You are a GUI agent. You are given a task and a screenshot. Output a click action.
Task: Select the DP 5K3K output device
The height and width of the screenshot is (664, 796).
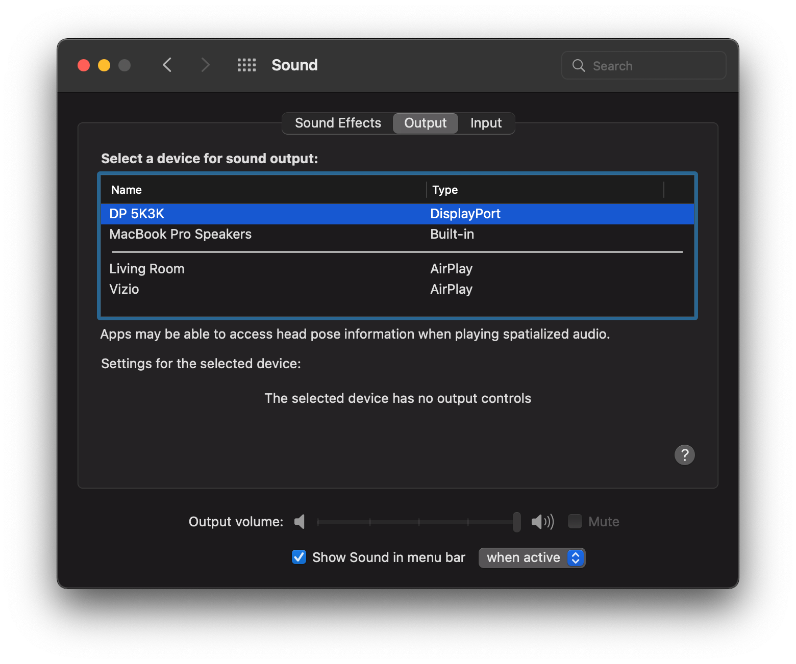point(397,214)
